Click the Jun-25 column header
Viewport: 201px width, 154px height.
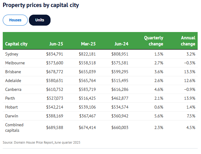[x=56, y=44]
